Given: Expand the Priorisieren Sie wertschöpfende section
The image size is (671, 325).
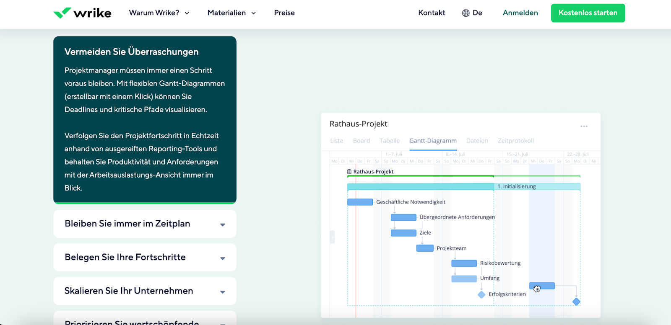Looking at the screenshot, I should point(145,318).
